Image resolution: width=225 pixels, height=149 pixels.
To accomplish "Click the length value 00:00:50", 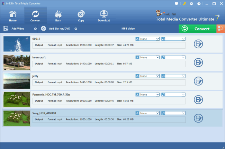I will [109, 119].
